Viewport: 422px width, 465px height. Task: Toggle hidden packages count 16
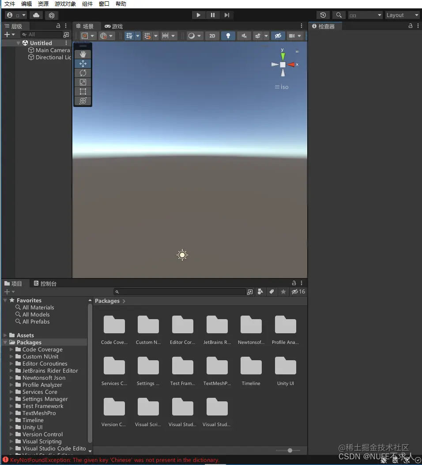pyautogui.click(x=298, y=292)
